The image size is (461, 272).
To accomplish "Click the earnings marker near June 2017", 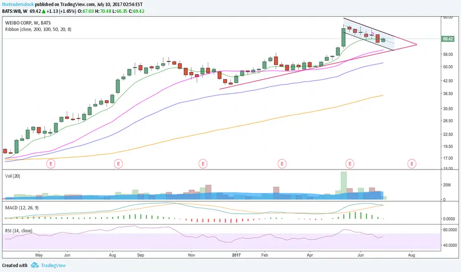I will tap(350, 164).
